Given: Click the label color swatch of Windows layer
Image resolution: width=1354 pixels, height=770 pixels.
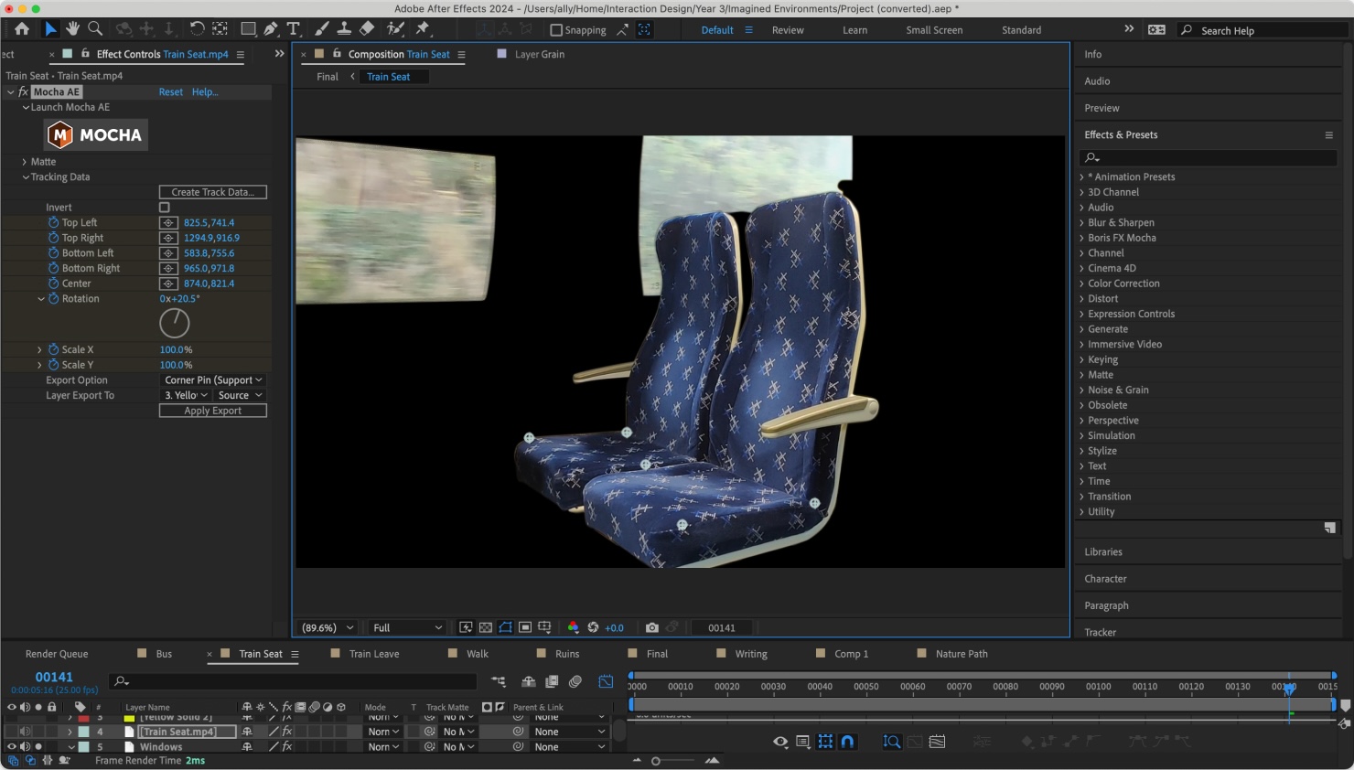Looking at the screenshot, I should pos(83,747).
